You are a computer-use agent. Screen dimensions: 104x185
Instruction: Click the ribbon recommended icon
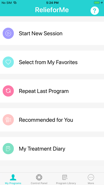click(8, 120)
